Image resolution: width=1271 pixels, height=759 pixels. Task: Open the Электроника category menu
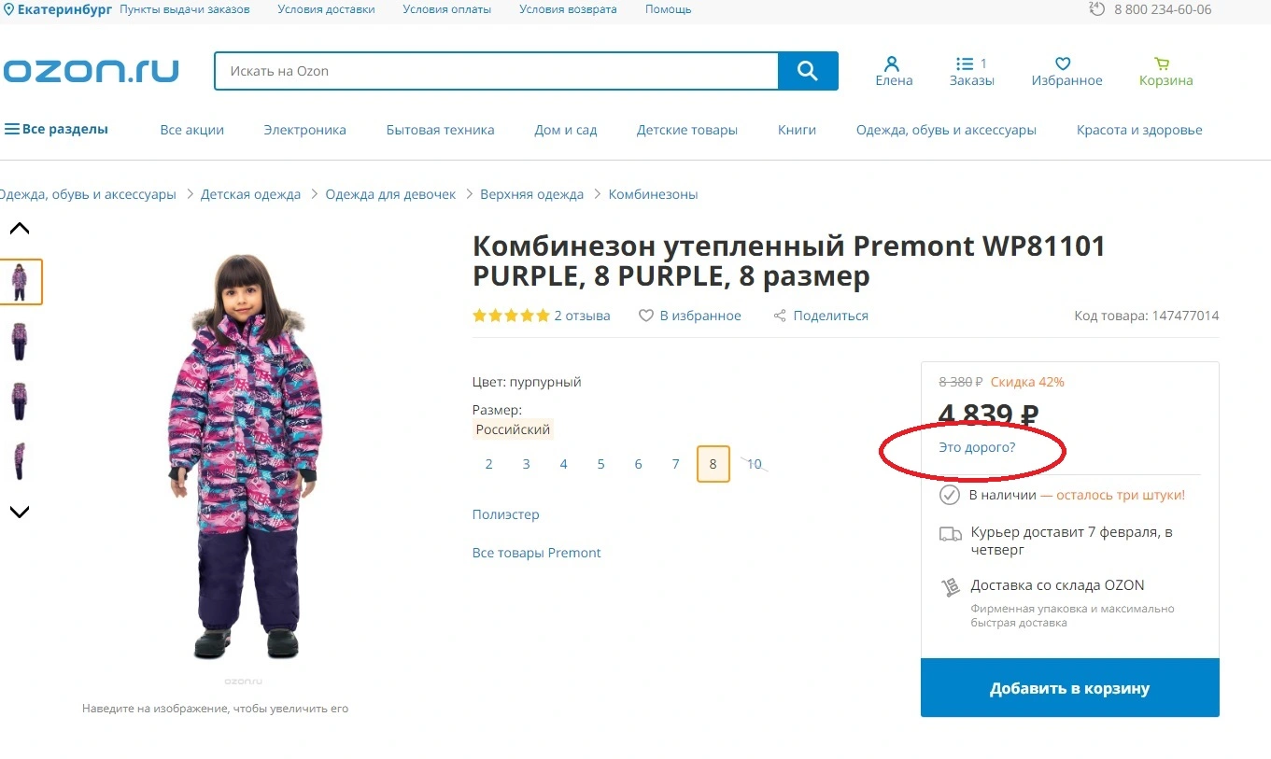click(x=304, y=130)
